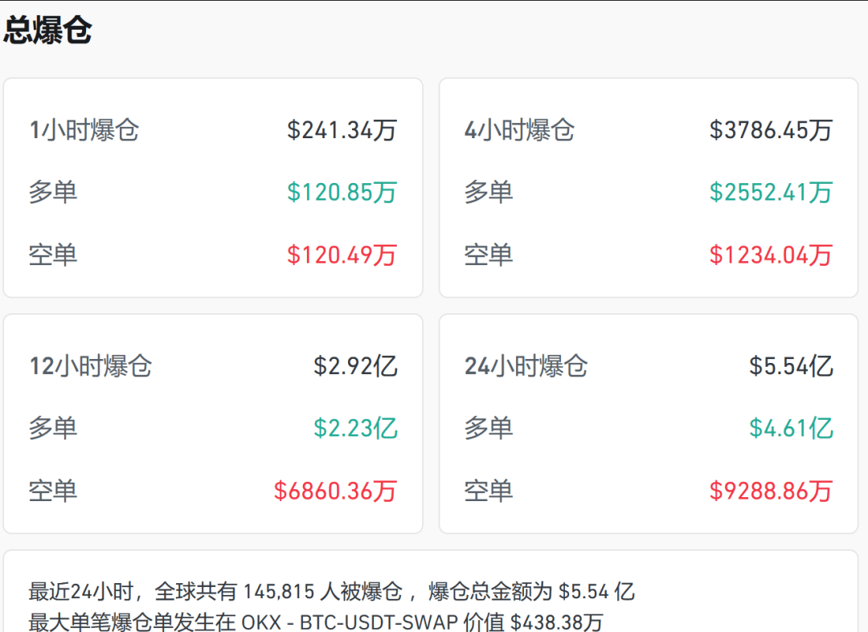Image resolution: width=868 pixels, height=632 pixels.
Task: Click the green $2552.41万 long value
Action: click(x=771, y=193)
